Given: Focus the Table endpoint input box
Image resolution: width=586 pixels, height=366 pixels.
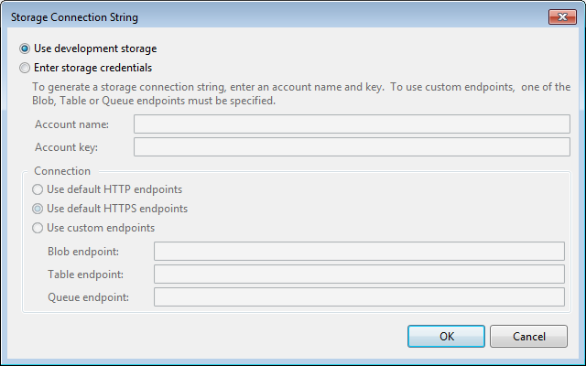Looking at the screenshot, I should tap(359, 274).
